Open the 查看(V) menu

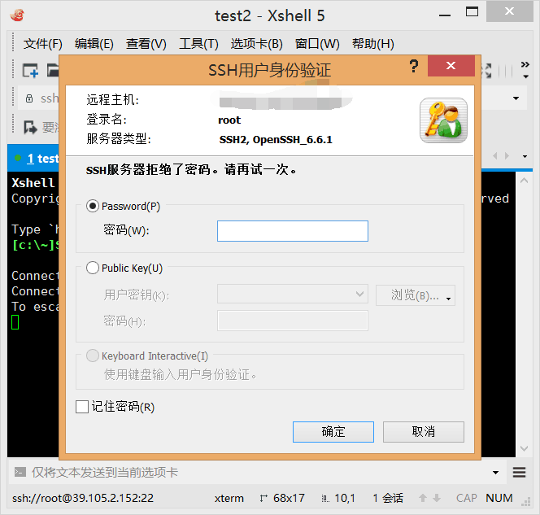pos(146,44)
